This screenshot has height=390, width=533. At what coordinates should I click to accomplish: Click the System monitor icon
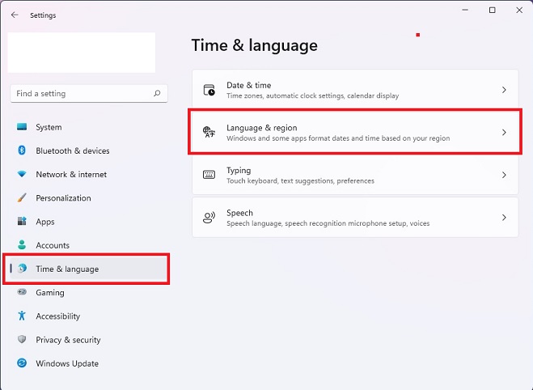pyautogui.click(x=22, y=127)
